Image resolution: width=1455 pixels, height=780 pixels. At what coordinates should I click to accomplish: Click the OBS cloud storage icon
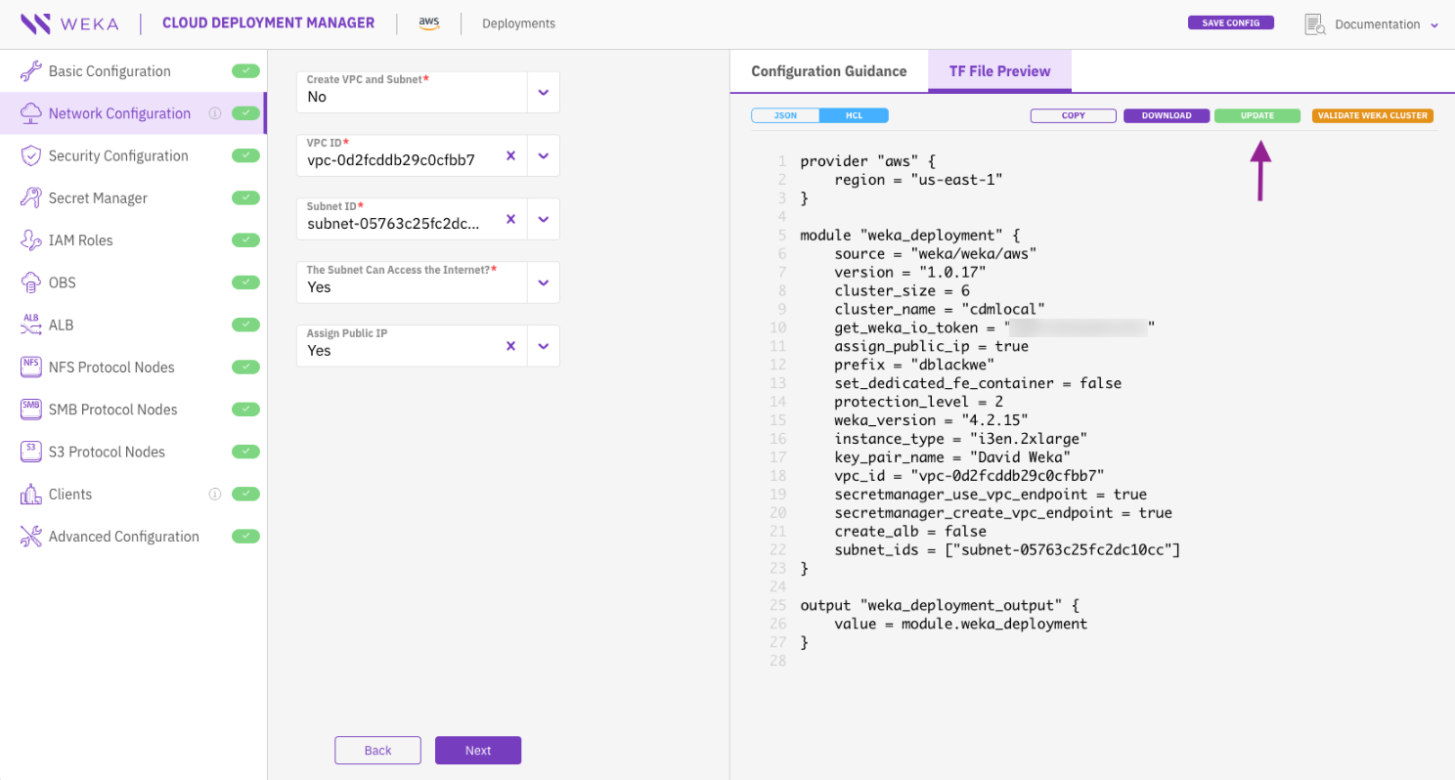pos(30,282)
